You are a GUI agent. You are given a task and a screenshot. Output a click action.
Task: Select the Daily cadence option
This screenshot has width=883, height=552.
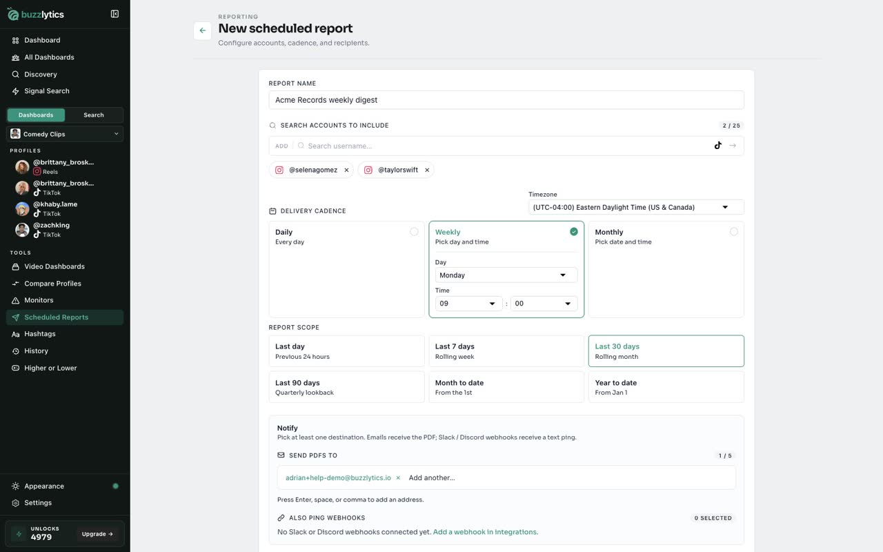(346, 269)
